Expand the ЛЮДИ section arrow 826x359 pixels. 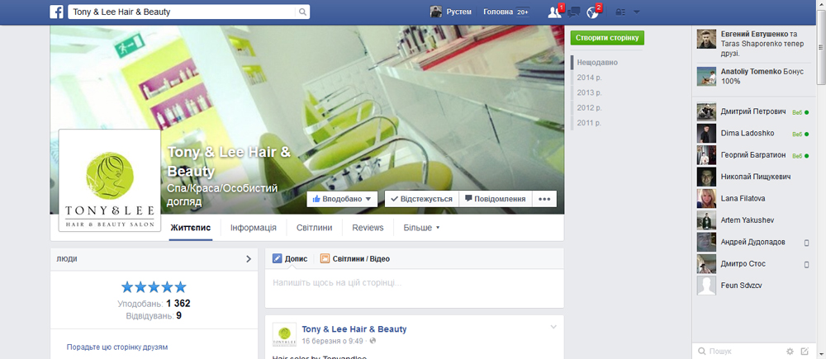coord(249,259)
